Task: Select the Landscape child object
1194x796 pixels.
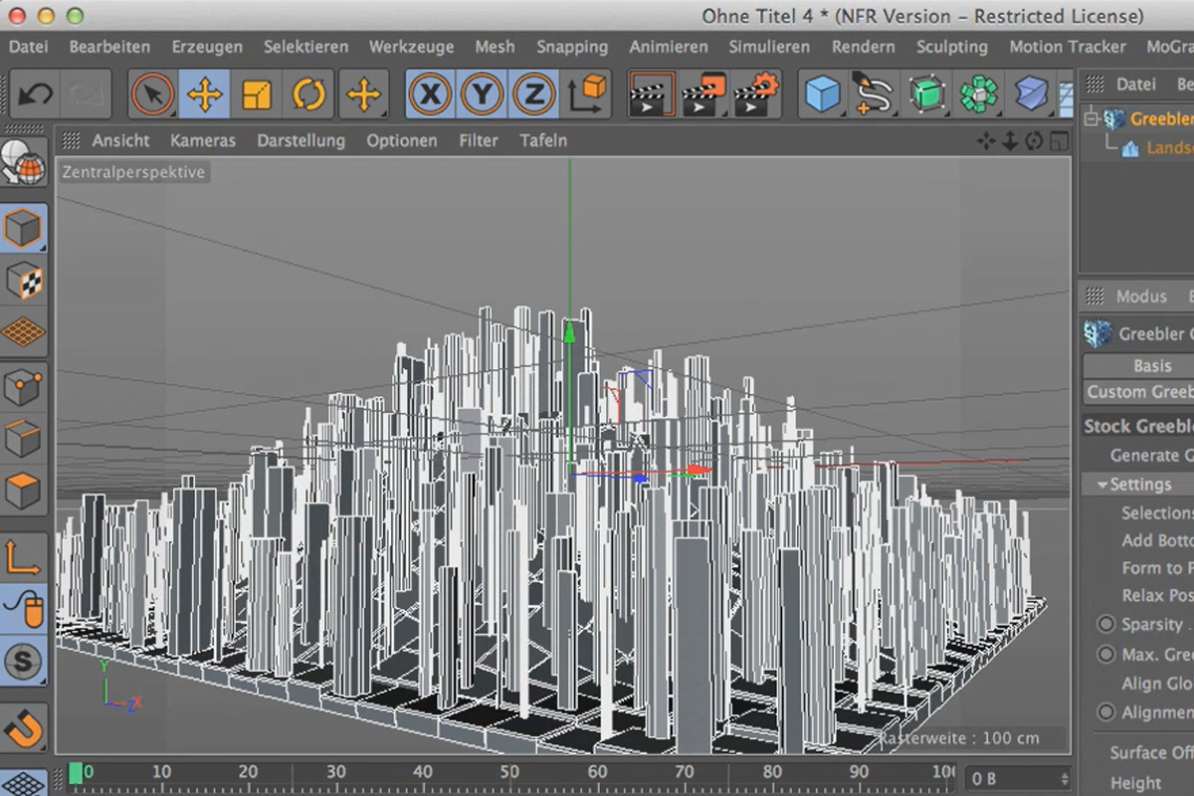Action: coord(1168,148)
